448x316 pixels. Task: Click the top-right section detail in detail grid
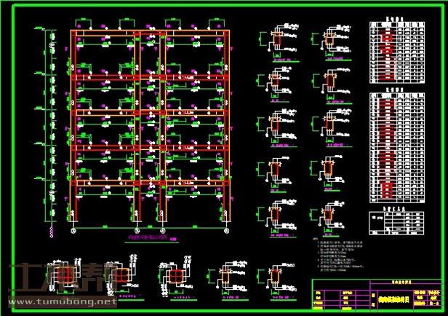(329, 42)
